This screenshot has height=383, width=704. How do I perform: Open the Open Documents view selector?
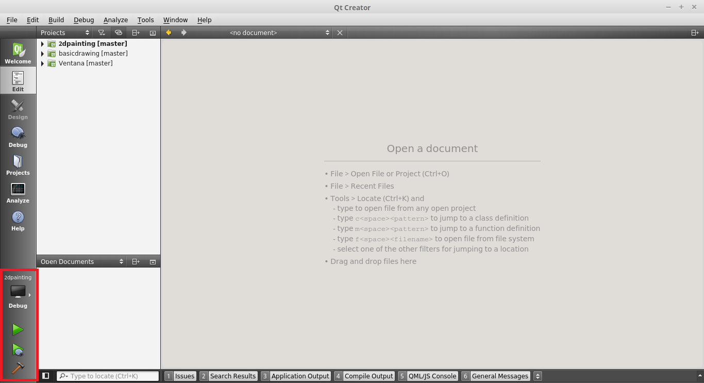tap(81, 261)
